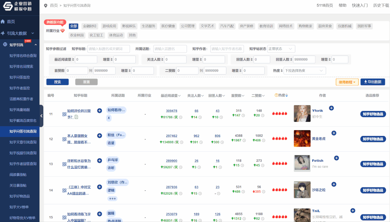Click the plus icon beside 如何看待陈飞宇 title
The width and height of the screenshot is (390, 222).
coord(100,214)
